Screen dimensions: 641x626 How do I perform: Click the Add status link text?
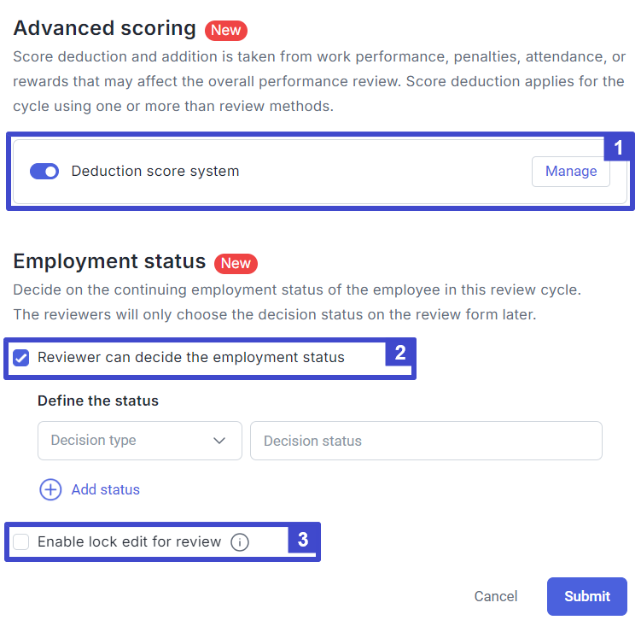click(x=106, y=489)
